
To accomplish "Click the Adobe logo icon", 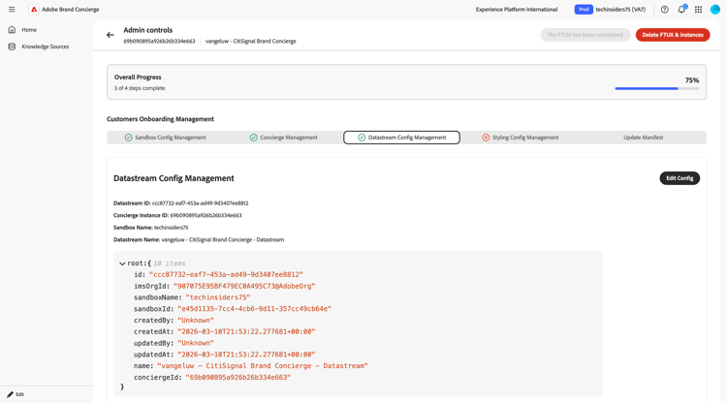I will [x=34, y=10].
